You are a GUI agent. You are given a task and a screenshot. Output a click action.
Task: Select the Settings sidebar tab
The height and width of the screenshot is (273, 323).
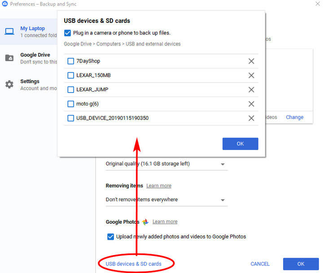point(29,84)
